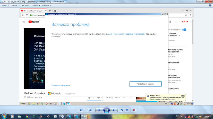Show hidden tray icons arrow
This screenshot has width=213, height=119.
coord(182,117)
